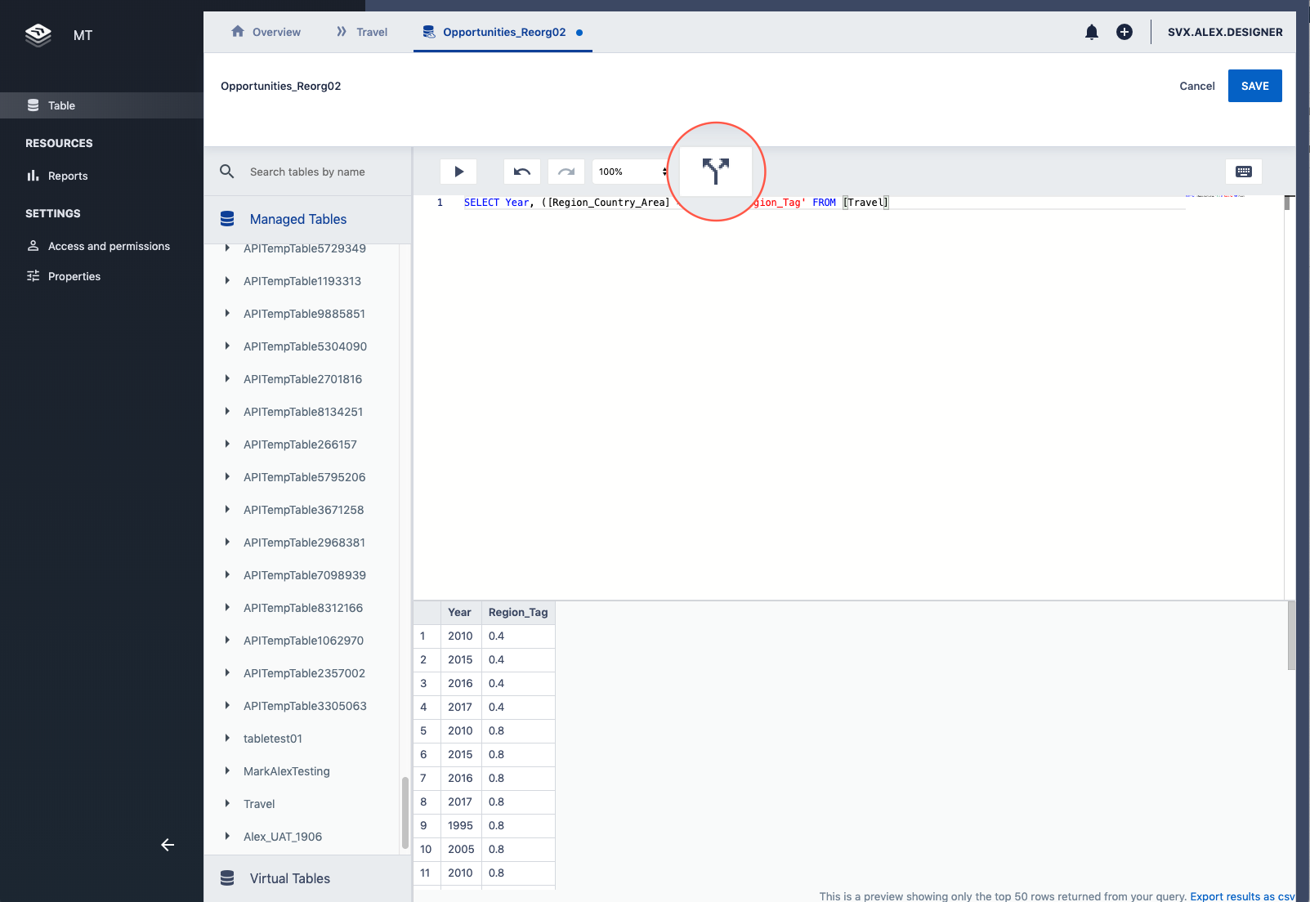Run the SQL query with play button

pyautogui.click(x=458, y=172)
